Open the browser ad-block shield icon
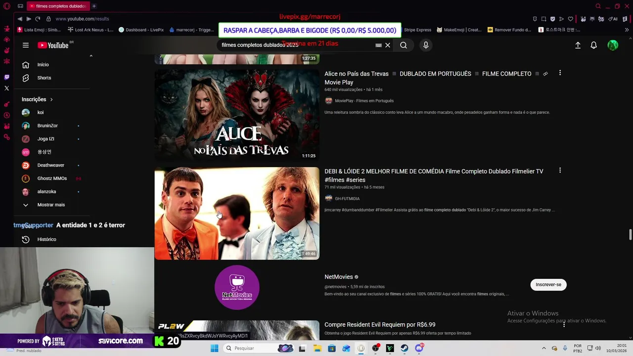The image size is (633, 356). pyautogui.click(x=552, y=19)
